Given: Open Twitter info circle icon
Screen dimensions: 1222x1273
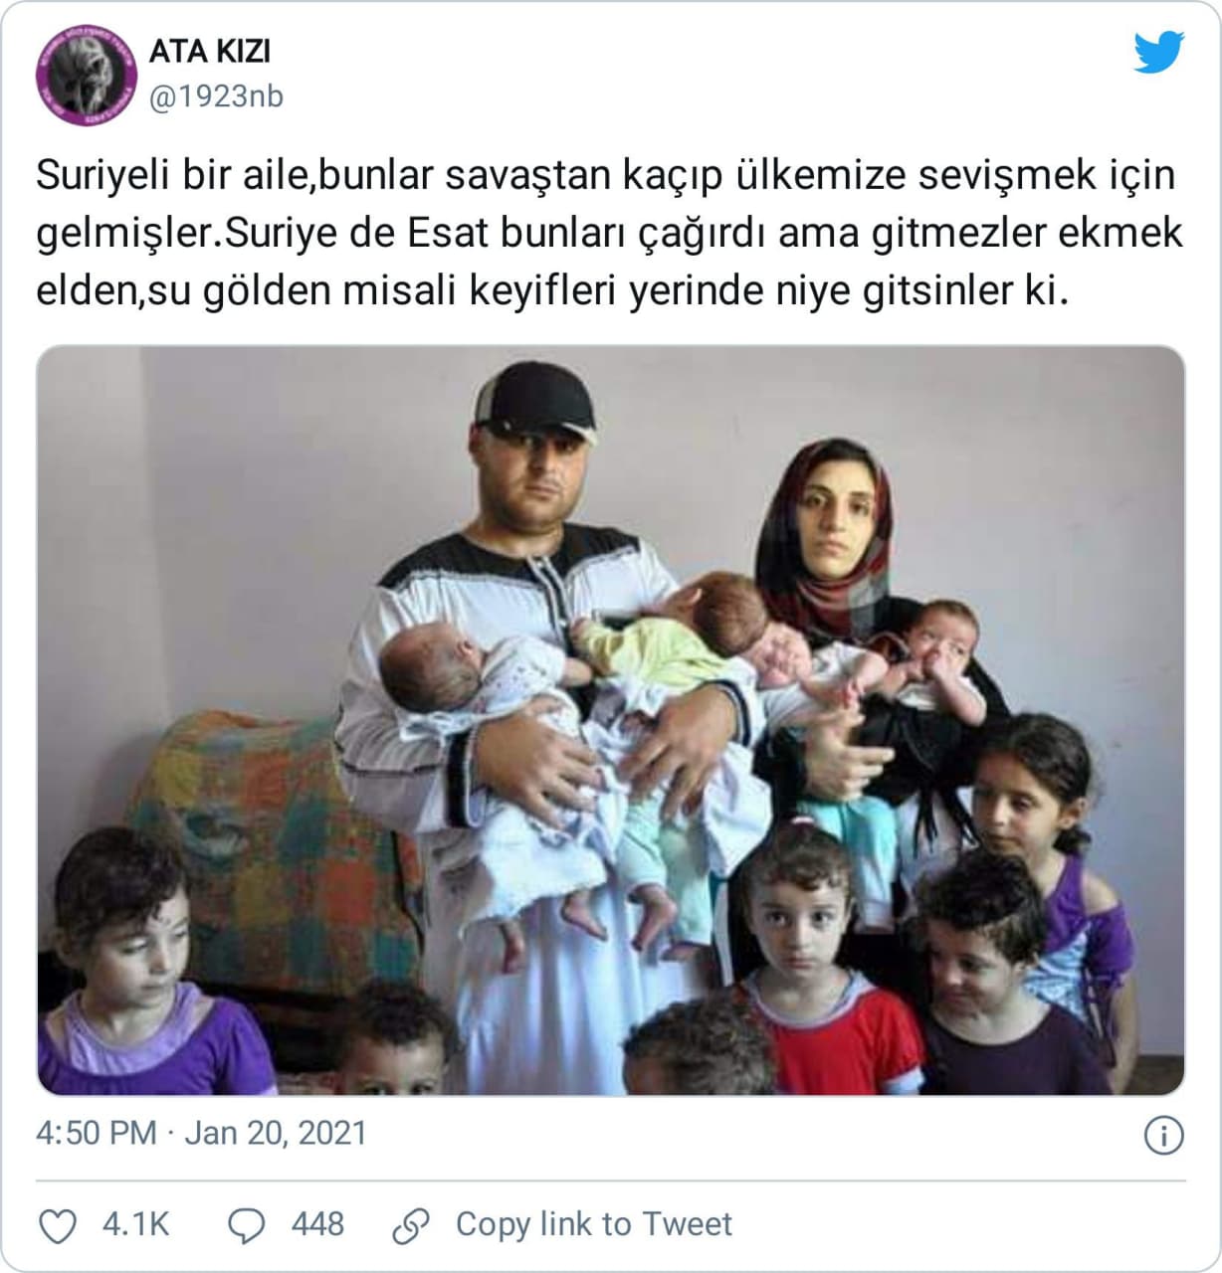Looking at the screenshot, I should coord(1164,1135).
